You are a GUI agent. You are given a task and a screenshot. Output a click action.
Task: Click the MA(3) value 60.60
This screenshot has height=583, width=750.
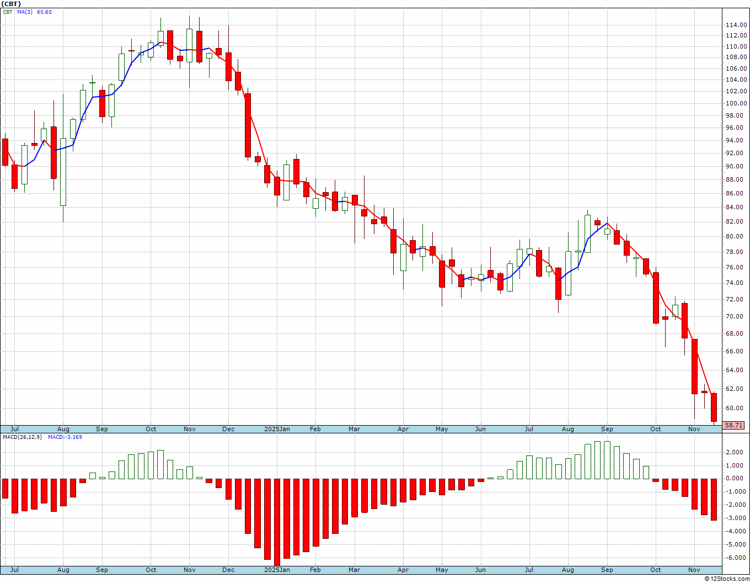45,12
